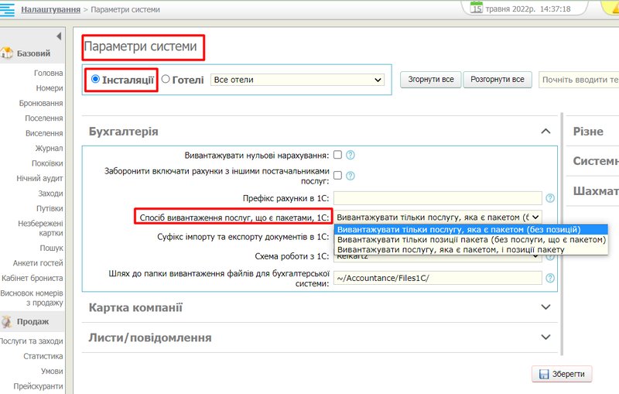Click the Зберегти save button
The width and height of the screenshot is (619, 394).
coord(562,374)
